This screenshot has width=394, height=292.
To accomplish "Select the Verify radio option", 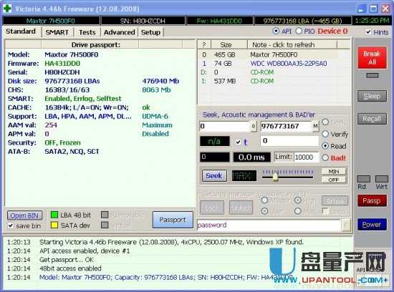I will point(325,134).
